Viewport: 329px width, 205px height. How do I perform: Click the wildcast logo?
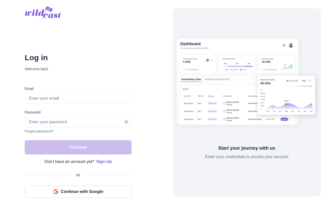click(43, 13)
